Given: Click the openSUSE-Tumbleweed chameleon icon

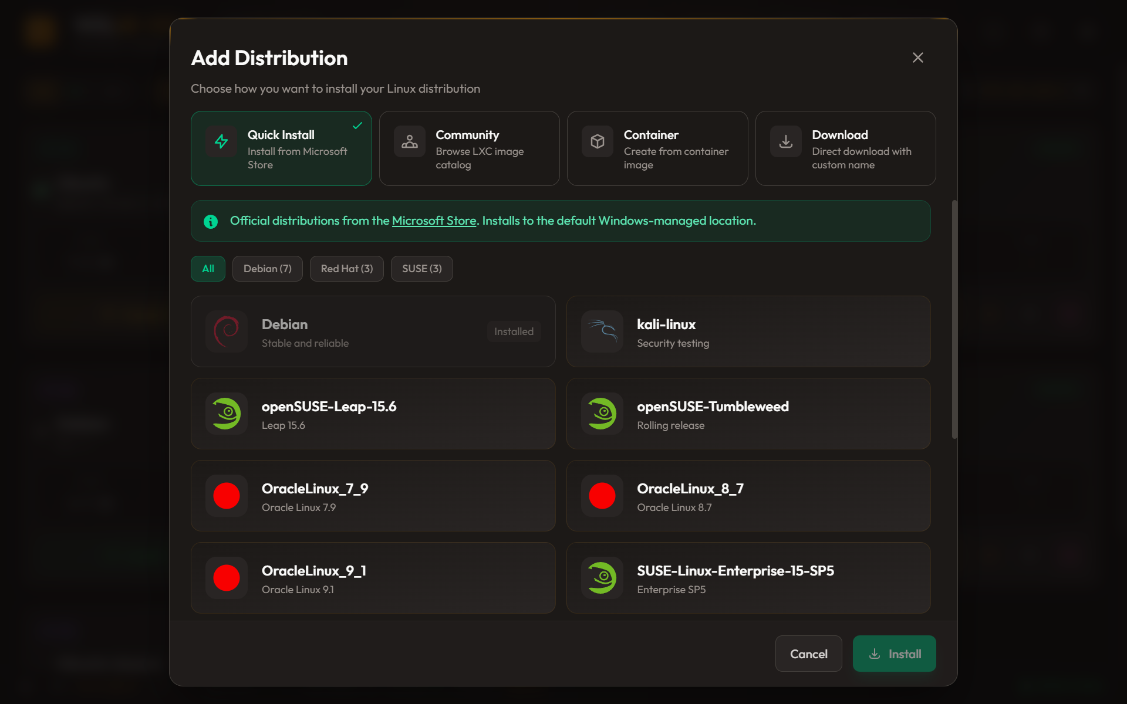Looking at the screenshot, I should pyautogui.click(x=602, y=413).
